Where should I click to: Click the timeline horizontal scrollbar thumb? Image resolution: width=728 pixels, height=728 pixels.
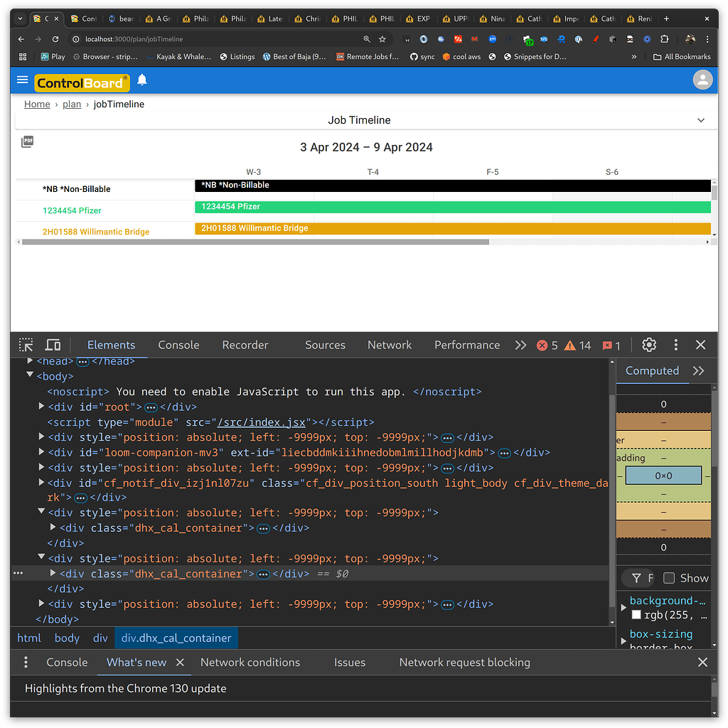255,242
